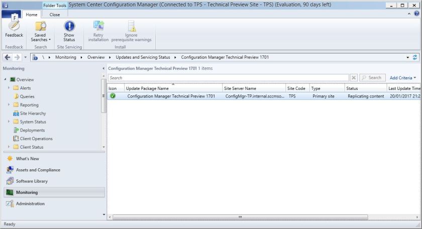The width and height of the screenshot is (422, 229).
Task: Collapse the Overview tree node
Action: 5,79
